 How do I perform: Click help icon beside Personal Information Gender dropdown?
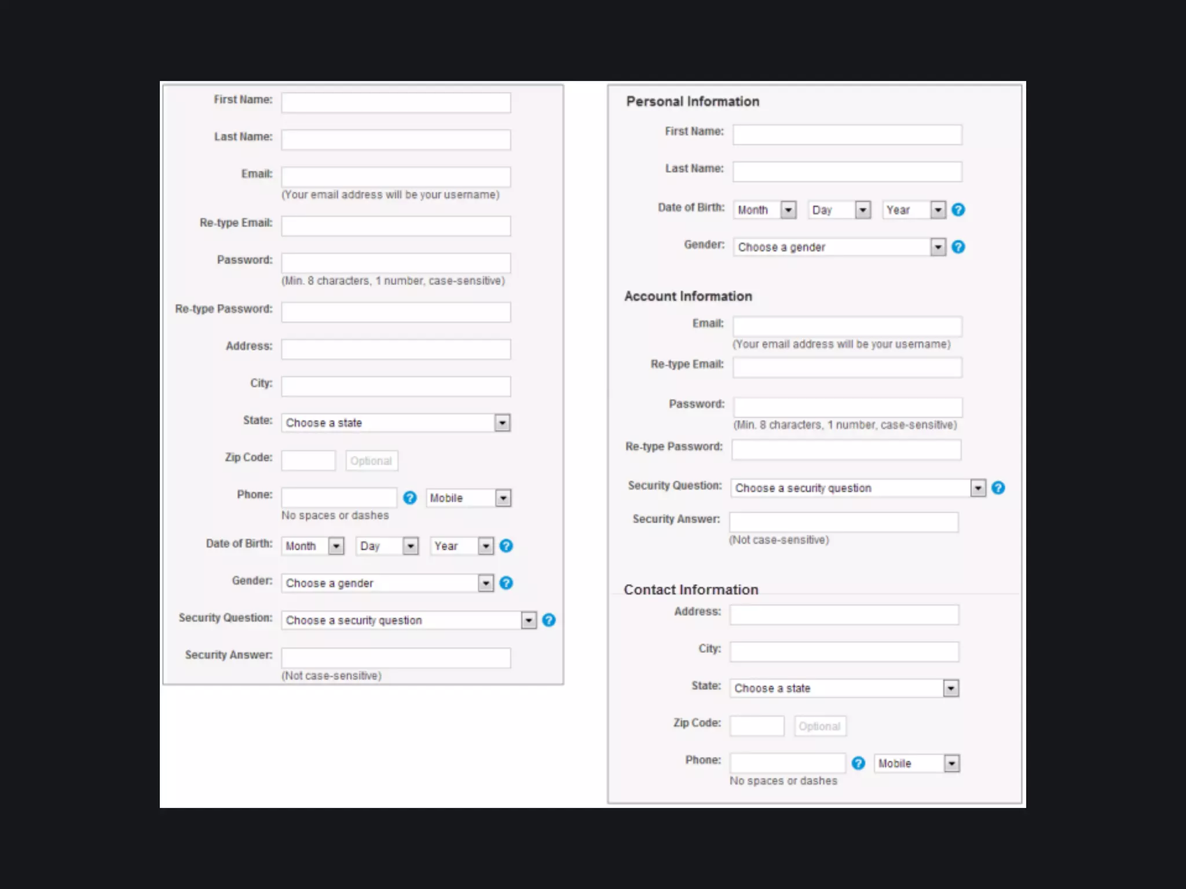click(x=958, y=247)
